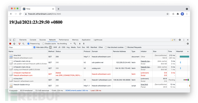Image resolution: width=198 pixels, height=103 pixels.
Task: Toggle the Preserve log checkbox
Action: coord(28,44)
